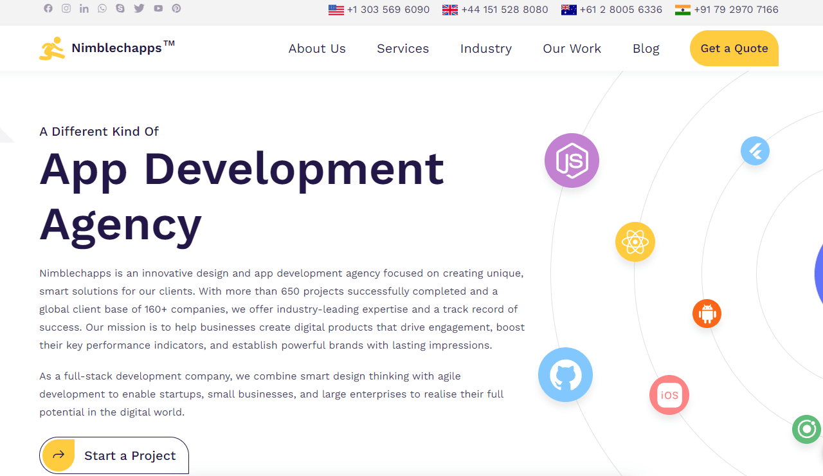Viewport: 823px width, 476px height.
Task: Click the yellow React atom icon
Action: [635, 242]
